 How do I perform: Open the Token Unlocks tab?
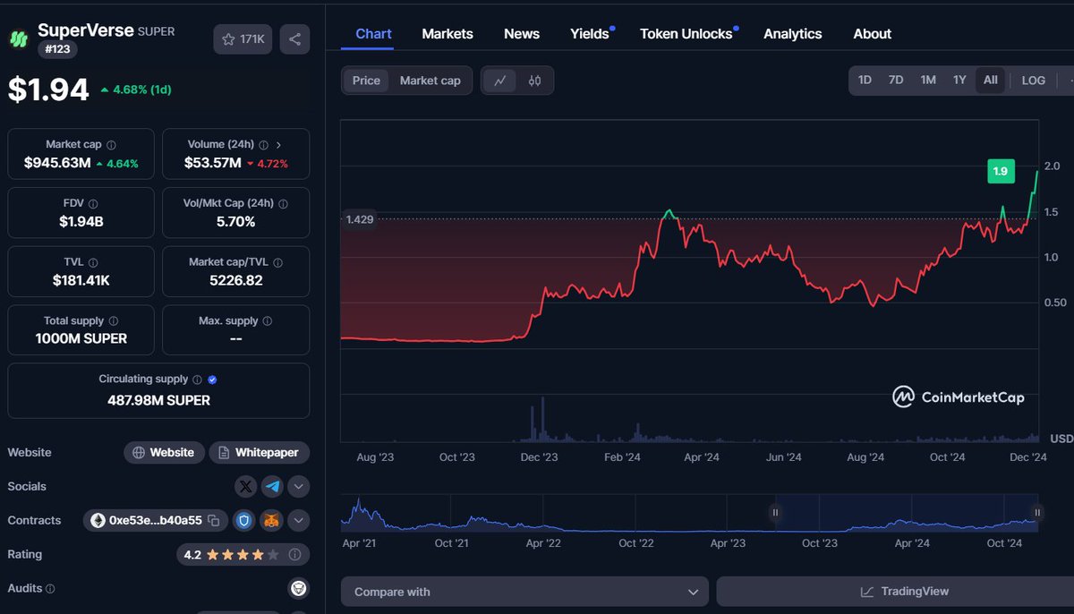tap(686, 34)
